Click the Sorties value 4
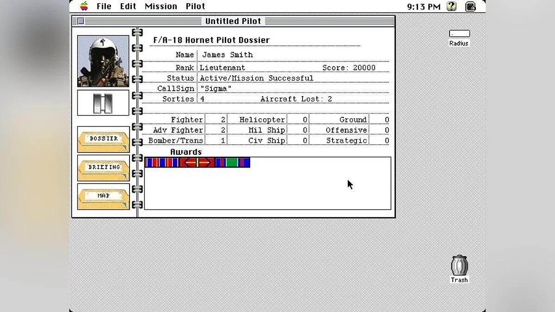 pyautogui.click(x=203, y=99)
